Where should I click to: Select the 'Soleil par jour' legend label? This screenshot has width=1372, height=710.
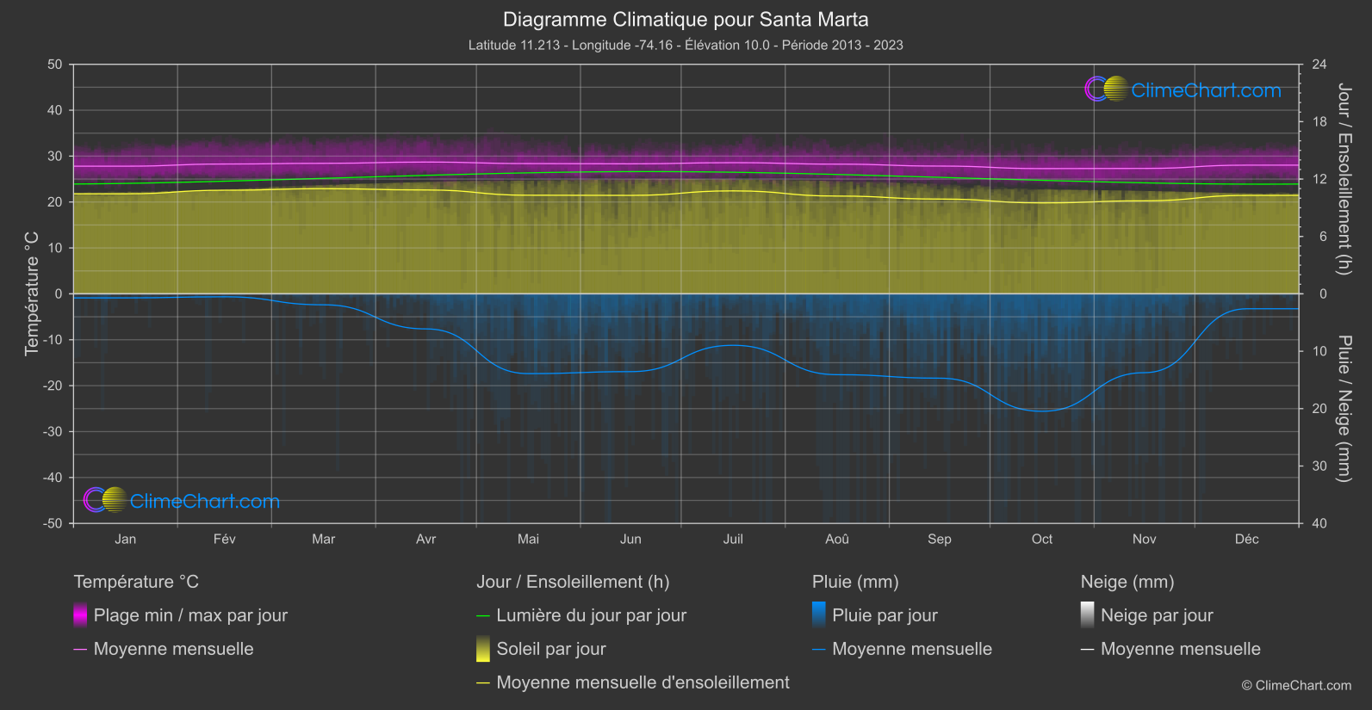pyautogui.click(x=551, y=649)
